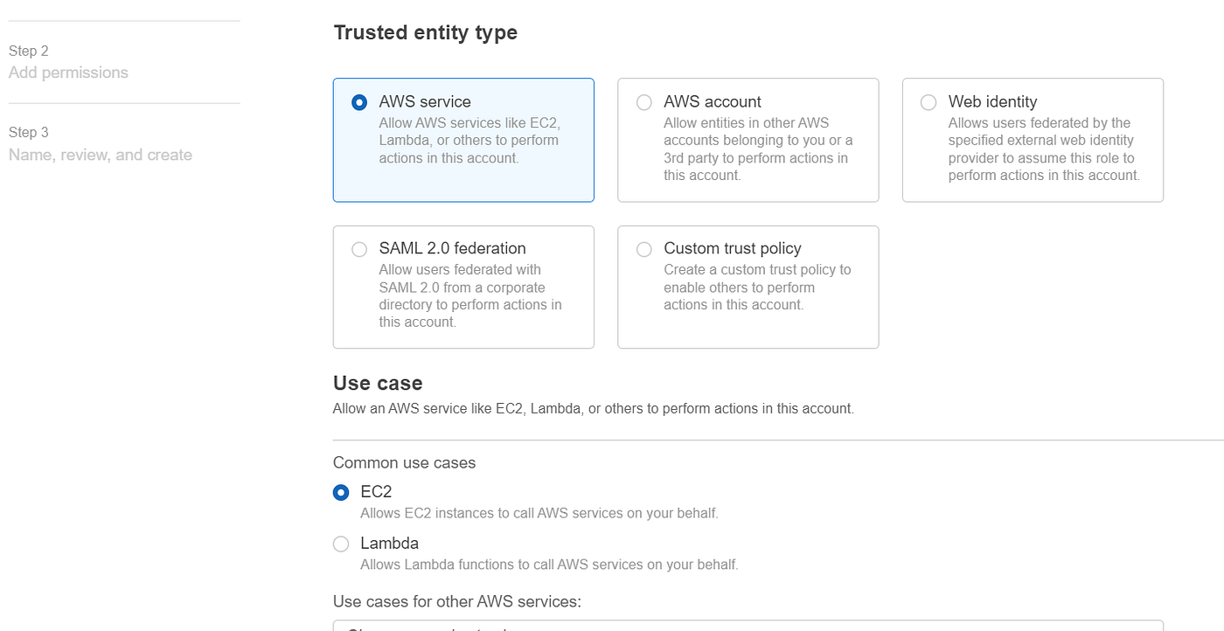Click the Web identity card

coord(1032,140)
